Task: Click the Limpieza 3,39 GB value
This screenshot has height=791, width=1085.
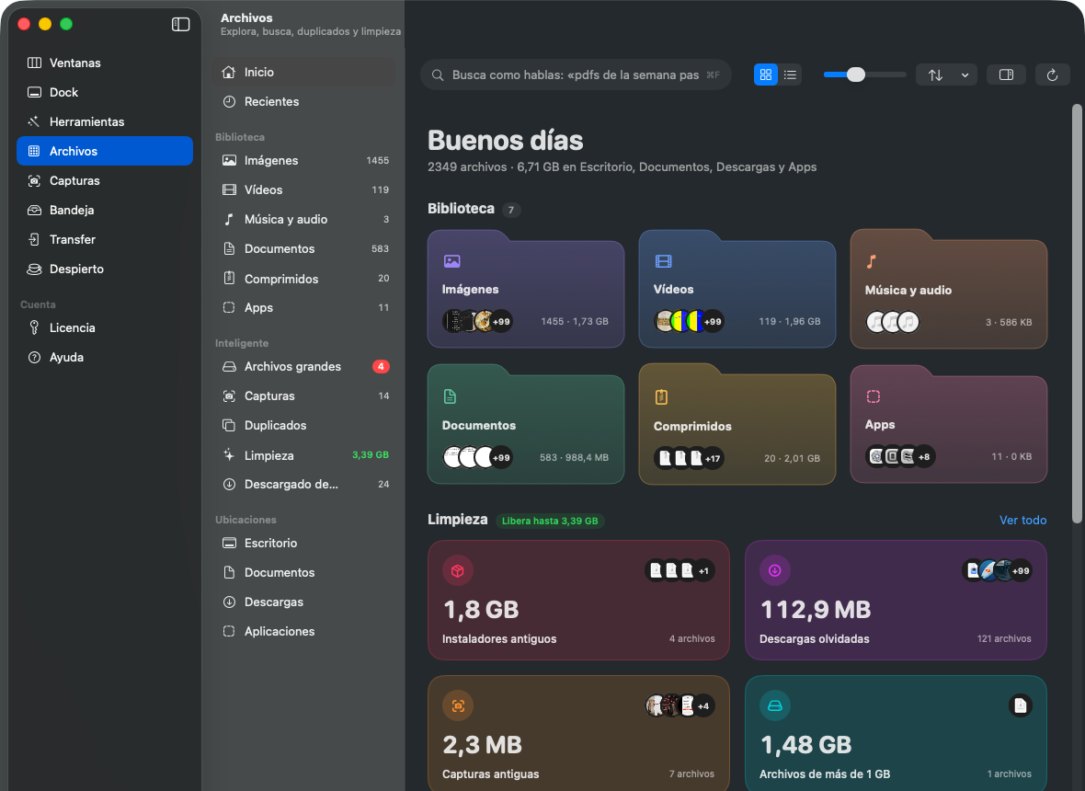Action: (371, 455)
